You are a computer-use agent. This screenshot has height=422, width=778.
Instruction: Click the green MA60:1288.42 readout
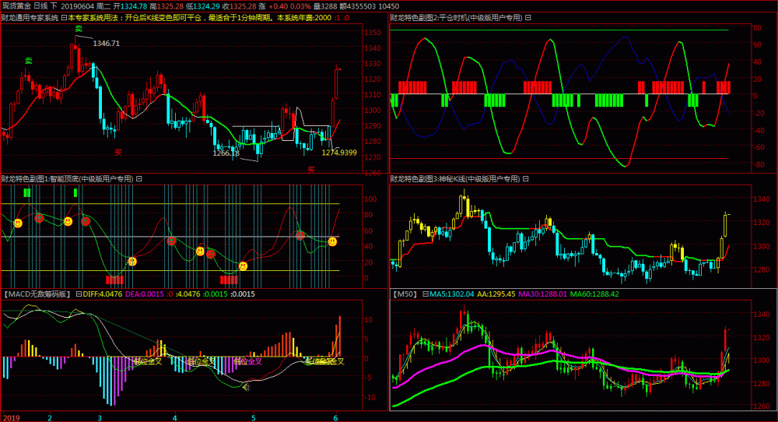(594, 294)
